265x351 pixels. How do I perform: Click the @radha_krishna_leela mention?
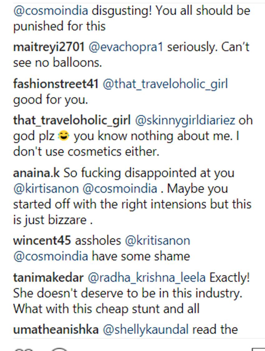[x=147, y=277]
